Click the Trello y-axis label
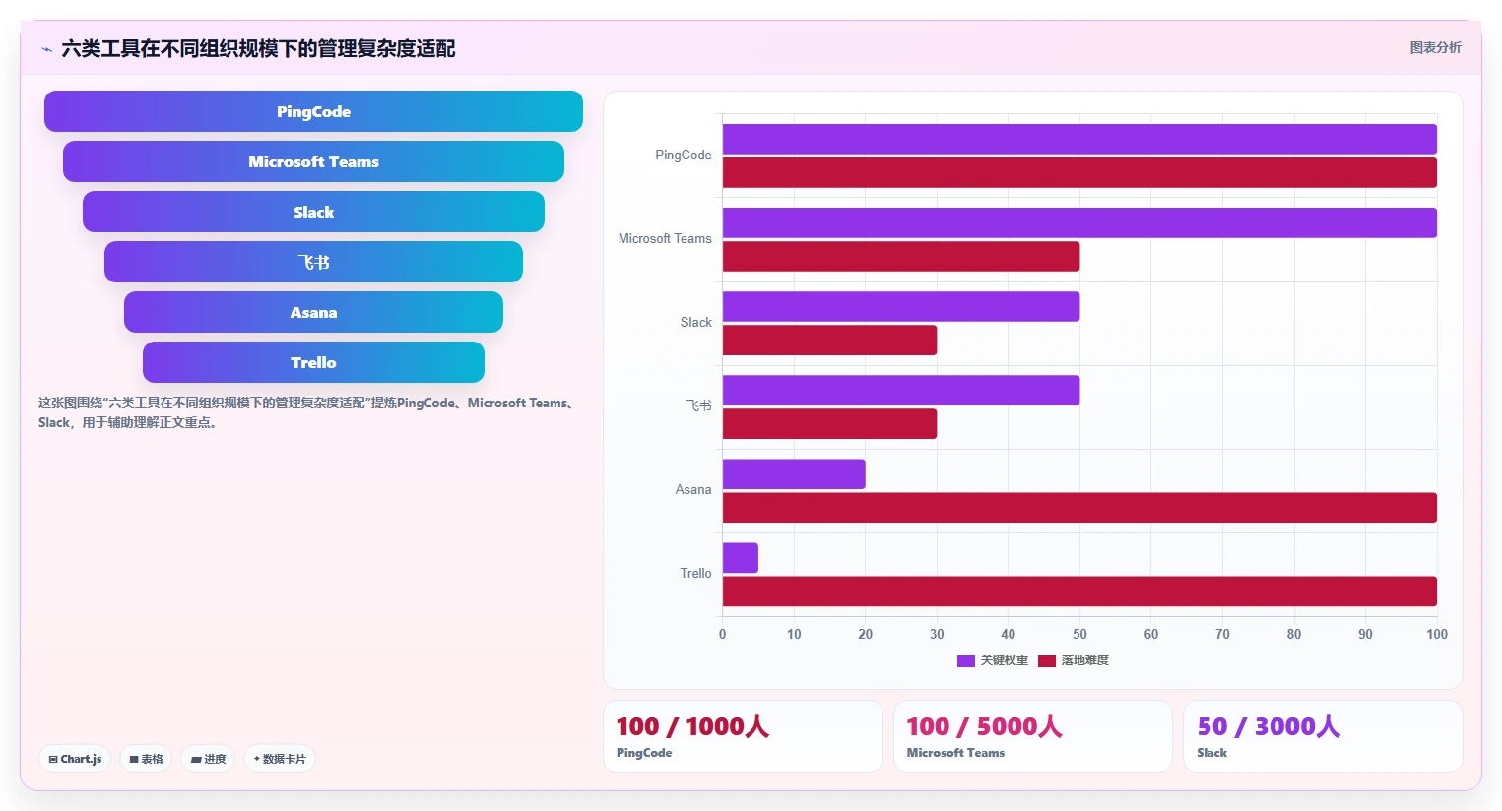This screenshot has height=811, width=1502. (695, 573)
